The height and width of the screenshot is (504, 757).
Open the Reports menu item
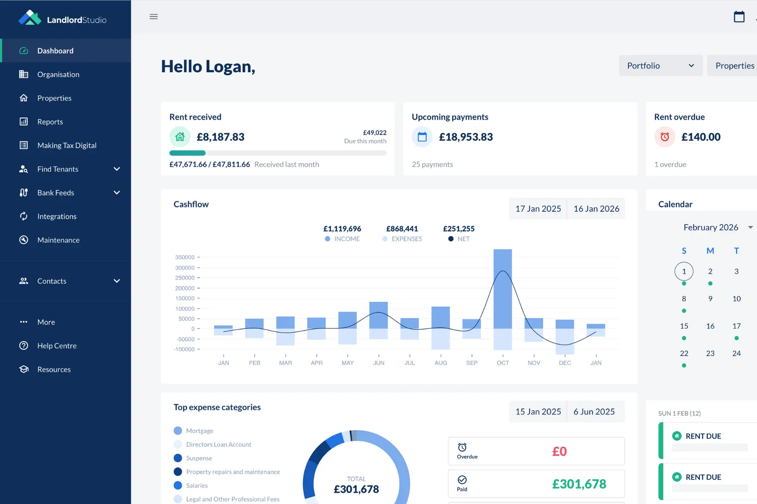tap(66, 122)
